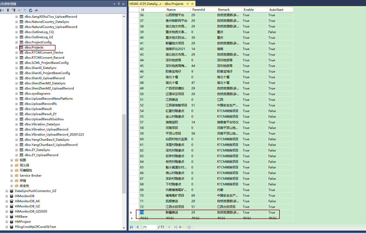Viewport: 366px width, 233px height.
Task: Open the Activity Monitor waveform icon
Action: pos(36,10)
